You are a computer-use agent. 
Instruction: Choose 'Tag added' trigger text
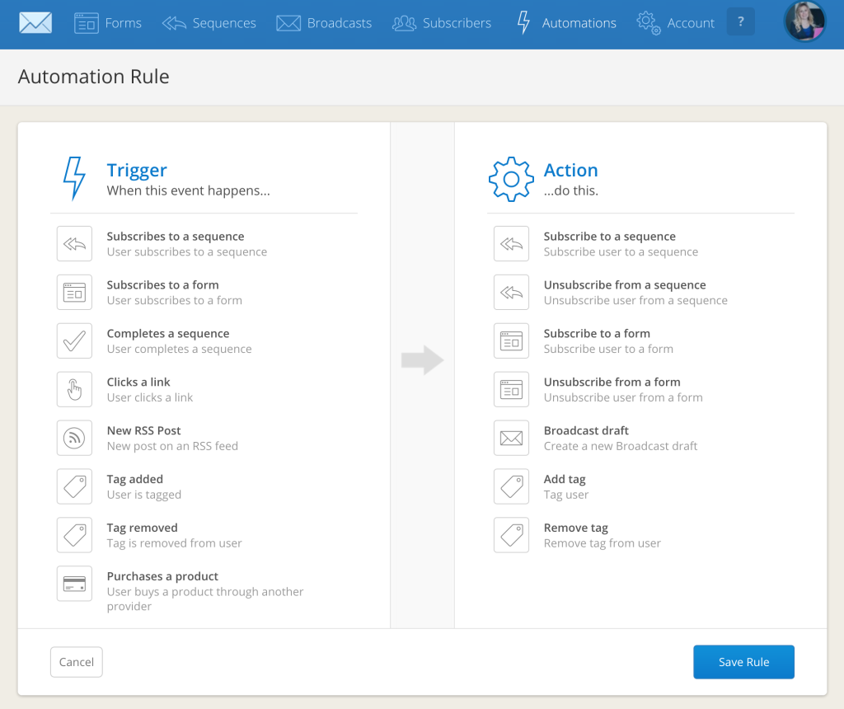pos(134,479)
